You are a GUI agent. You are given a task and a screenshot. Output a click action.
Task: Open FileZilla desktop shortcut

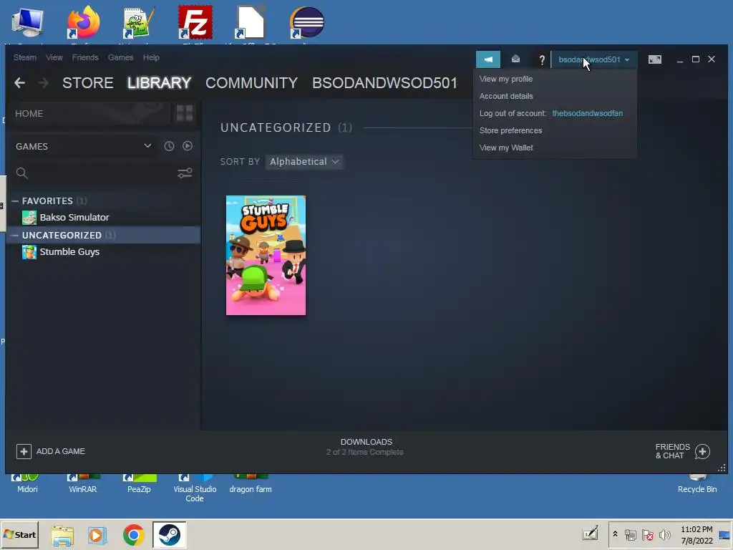(195, 22)
